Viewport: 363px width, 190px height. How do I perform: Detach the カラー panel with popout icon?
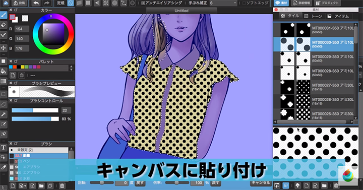[16, 10]
